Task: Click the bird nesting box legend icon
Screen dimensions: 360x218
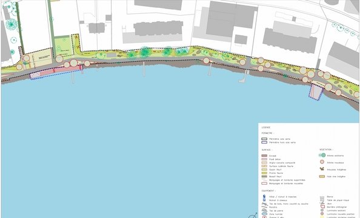Action: [264, 200]
